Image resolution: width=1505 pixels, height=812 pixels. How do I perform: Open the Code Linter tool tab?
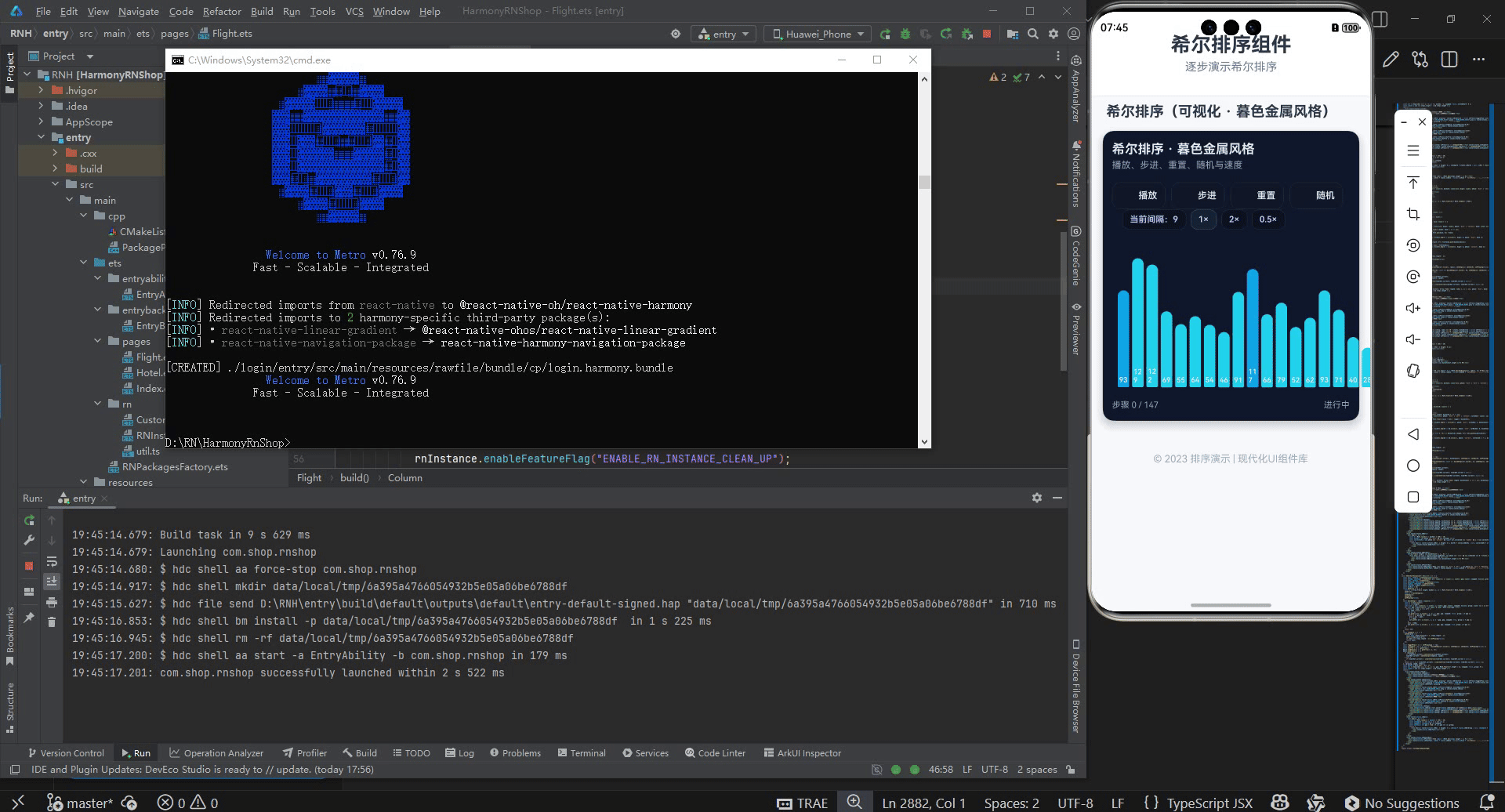pyautogui.click(x=715, y=752)
